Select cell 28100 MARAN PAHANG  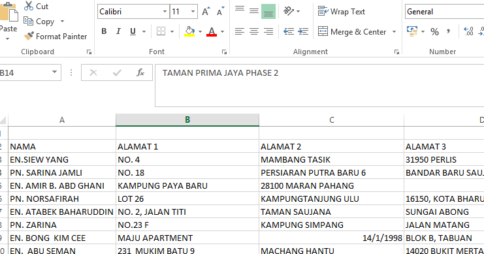[x=332, y=185]
